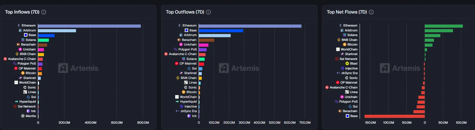Click the info icon beside Top Net Flows (7D)
475x130 pixels.
coord(371,12)
